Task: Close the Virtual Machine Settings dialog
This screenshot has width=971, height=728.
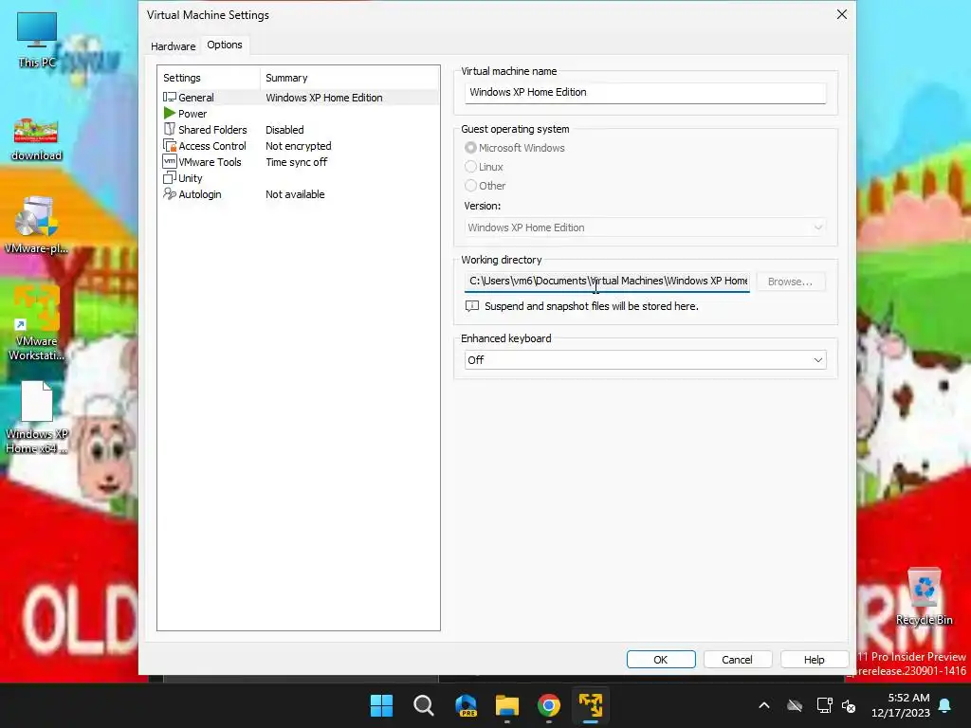Action: [x=842, y=14]
